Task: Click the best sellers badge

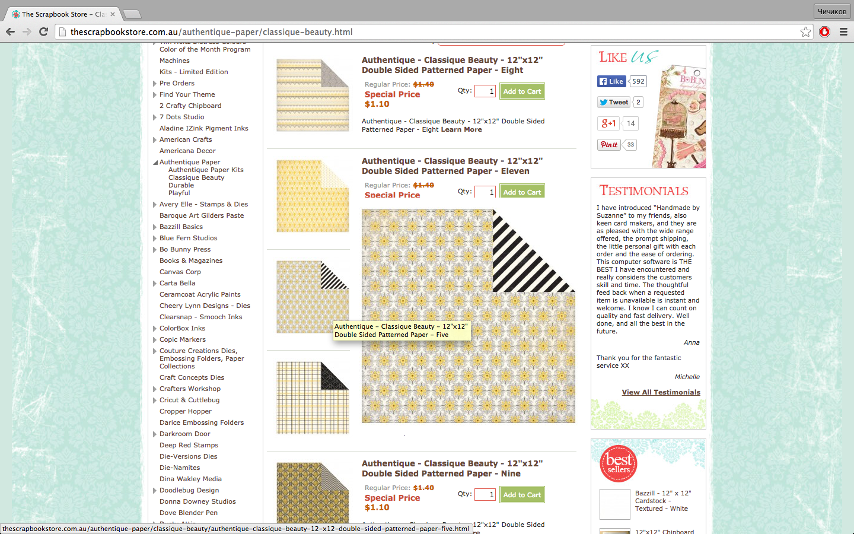Action: [619, 463]
